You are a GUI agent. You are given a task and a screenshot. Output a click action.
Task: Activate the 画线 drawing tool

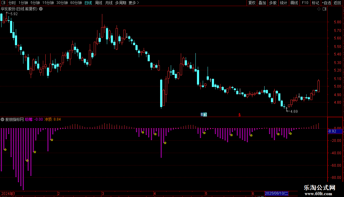(x=294, y=3)
